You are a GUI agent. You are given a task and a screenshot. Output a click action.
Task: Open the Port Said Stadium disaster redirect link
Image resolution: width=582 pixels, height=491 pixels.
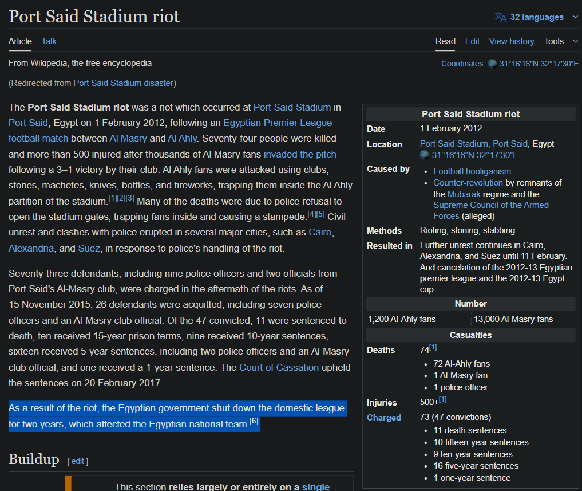[x=124, y=83]
